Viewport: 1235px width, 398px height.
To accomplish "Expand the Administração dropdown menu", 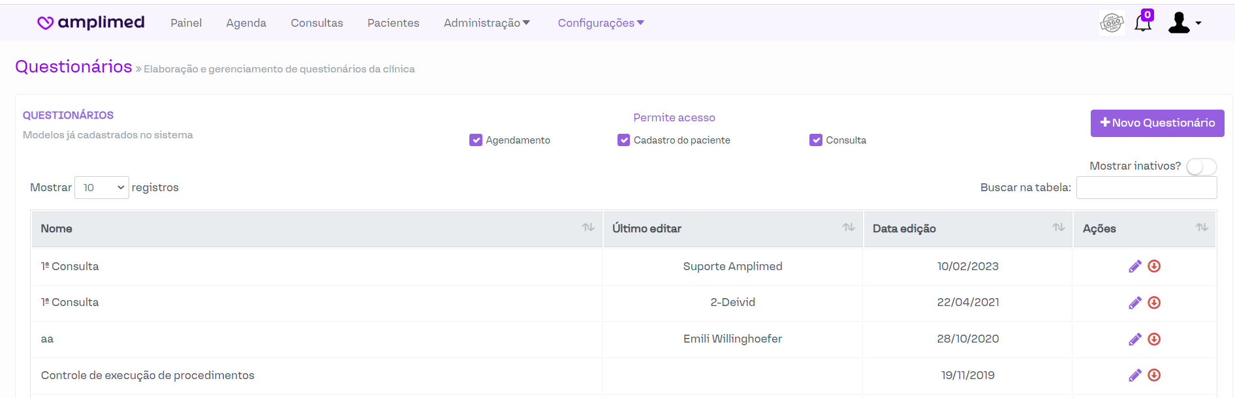I will coord(486,23).
